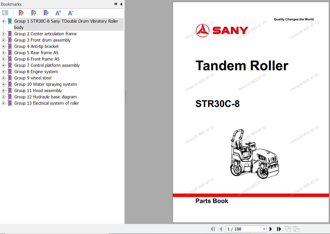Open Group 3 Front drum assembly bookmark
The image size is (330, 234).
[43, 40]
